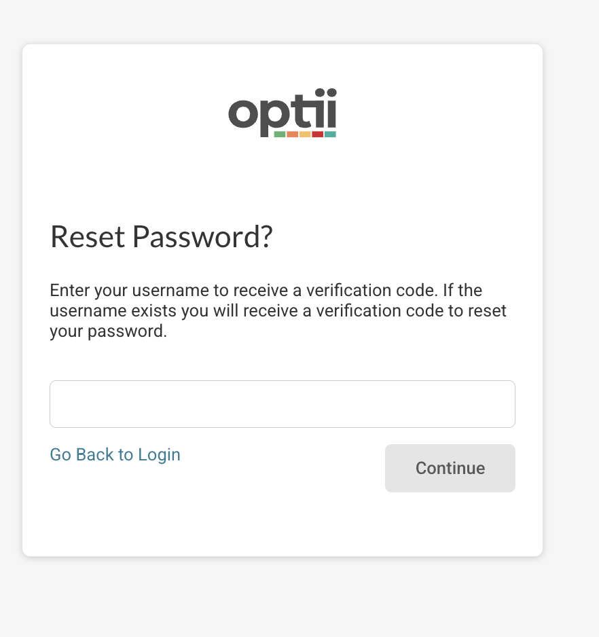Click the letter "o" in the Optii logo
599x637 pixels.
[x=242, y=114]
